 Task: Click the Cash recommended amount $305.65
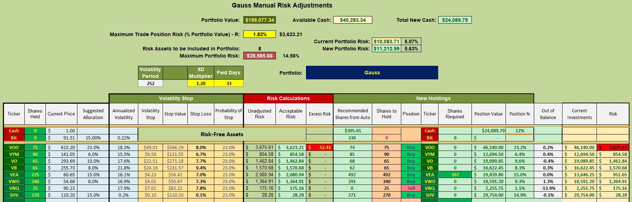(x=353, y=131)
